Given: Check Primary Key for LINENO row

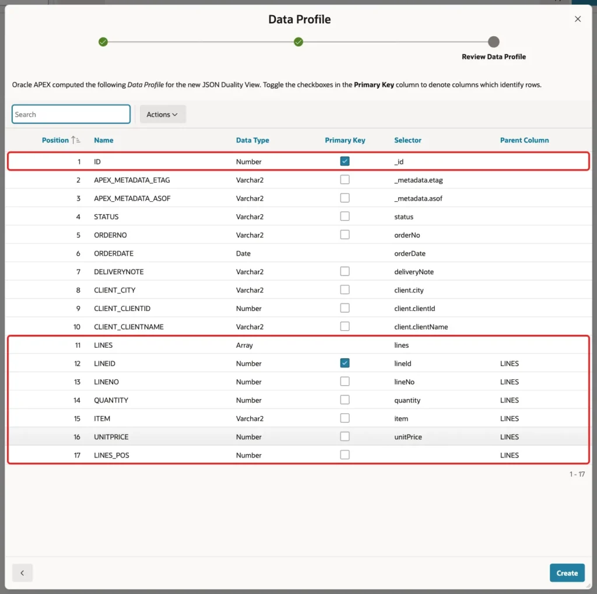Looking at the screenshot, I should click(x=345, y=382).
